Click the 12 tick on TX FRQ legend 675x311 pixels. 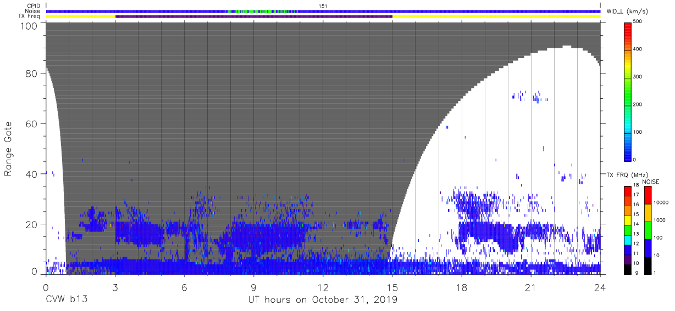coord(636,244)
